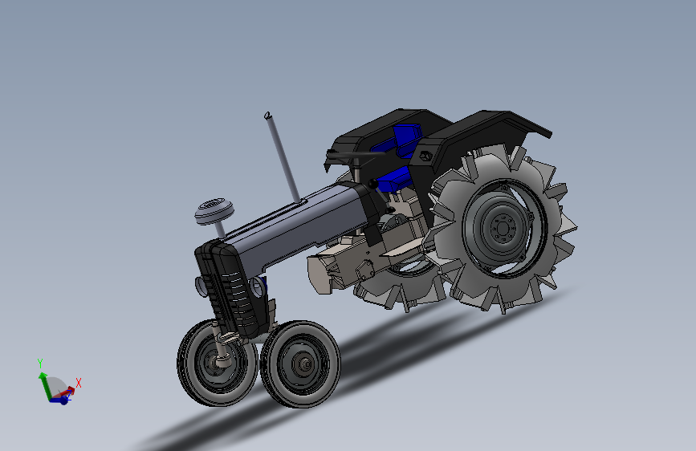Select the air cleaner cap on the hood
Viewport: 696px width, 451px height.
coord(214,211)
